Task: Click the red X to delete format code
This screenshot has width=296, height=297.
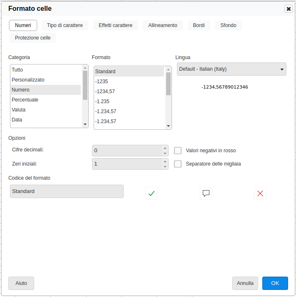Action: pos(260,193)
